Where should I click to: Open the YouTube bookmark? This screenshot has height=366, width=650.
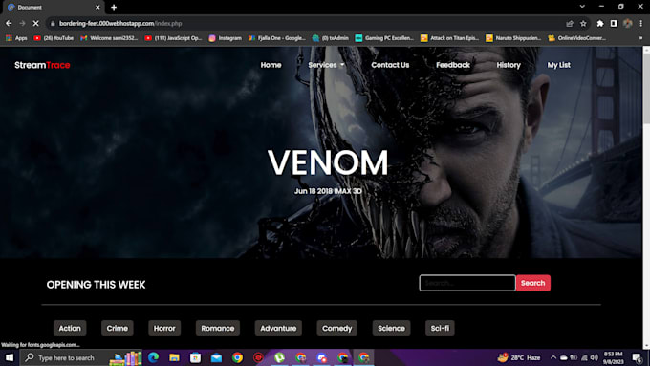click(x=54, y=38)
